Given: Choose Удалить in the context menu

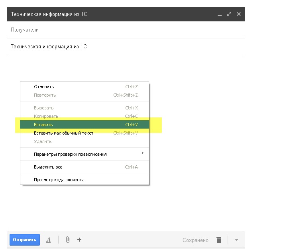Looking at the screenshot, I should 85,141.
